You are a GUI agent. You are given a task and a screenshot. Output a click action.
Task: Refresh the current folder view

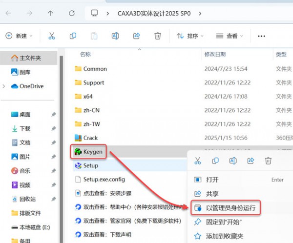(x=72, y=13)
